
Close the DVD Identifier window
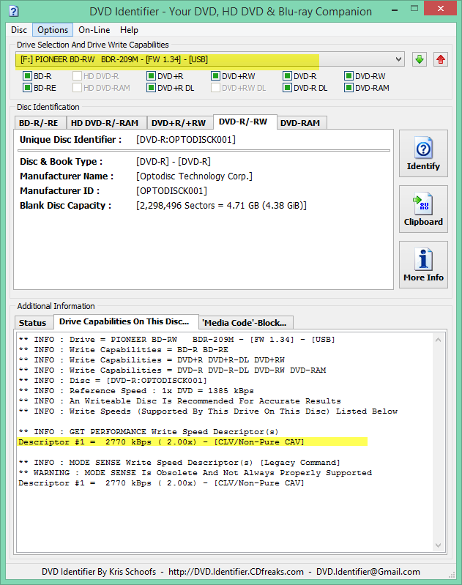click(x=440, y=8)
